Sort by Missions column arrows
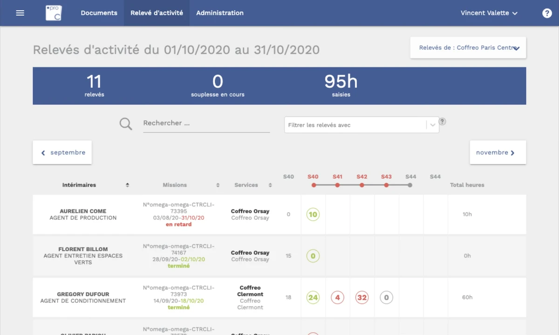Screen dimensions: 559x335 pyautogui.click(x=218, y=185)
